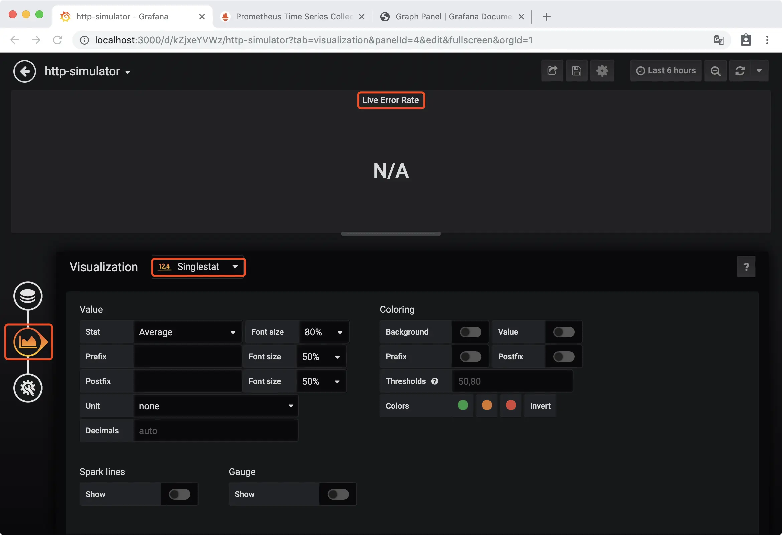This screenshot has width=782, height=535.
Task: Pick the green threshold color
Action: pos(463,405)
